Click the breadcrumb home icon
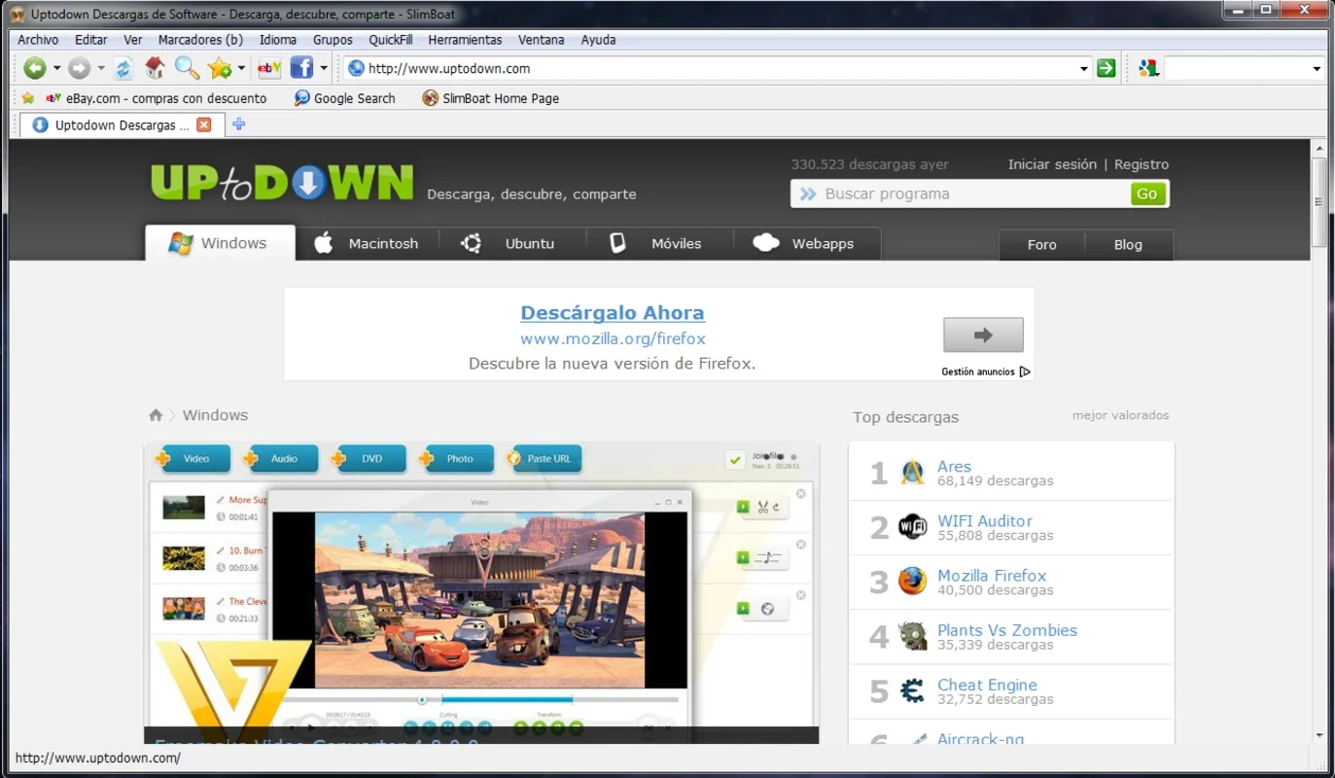The height and width of the screenshot is (778, 1335). tap(156, 415)
